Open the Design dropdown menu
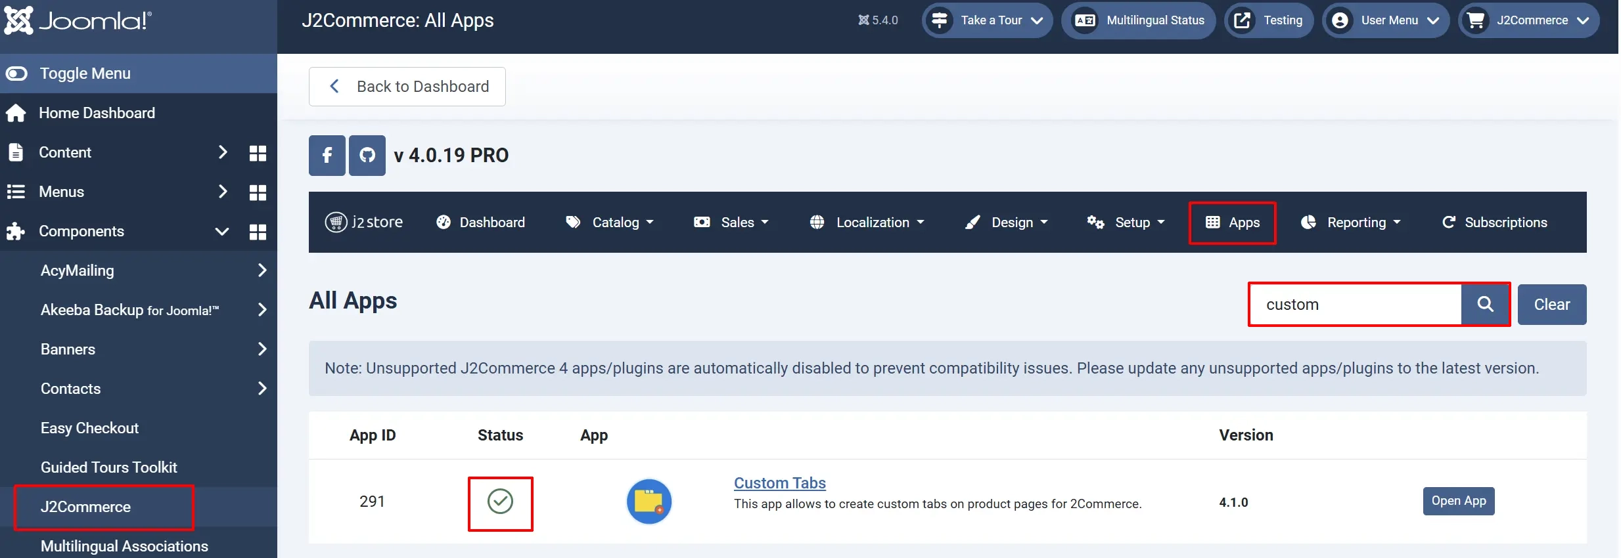Viewport: 1621px width, 558px height. point(1006,223)
